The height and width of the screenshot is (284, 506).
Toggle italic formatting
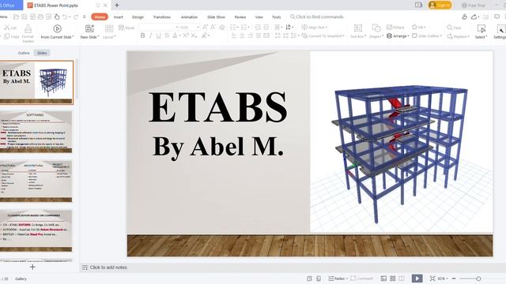(x=150, y=35)
